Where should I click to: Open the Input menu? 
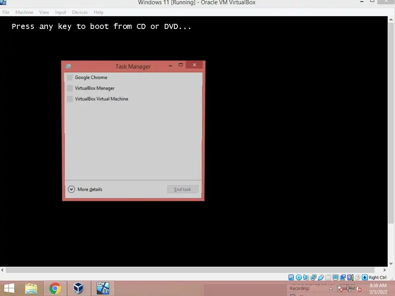(61, 12)
